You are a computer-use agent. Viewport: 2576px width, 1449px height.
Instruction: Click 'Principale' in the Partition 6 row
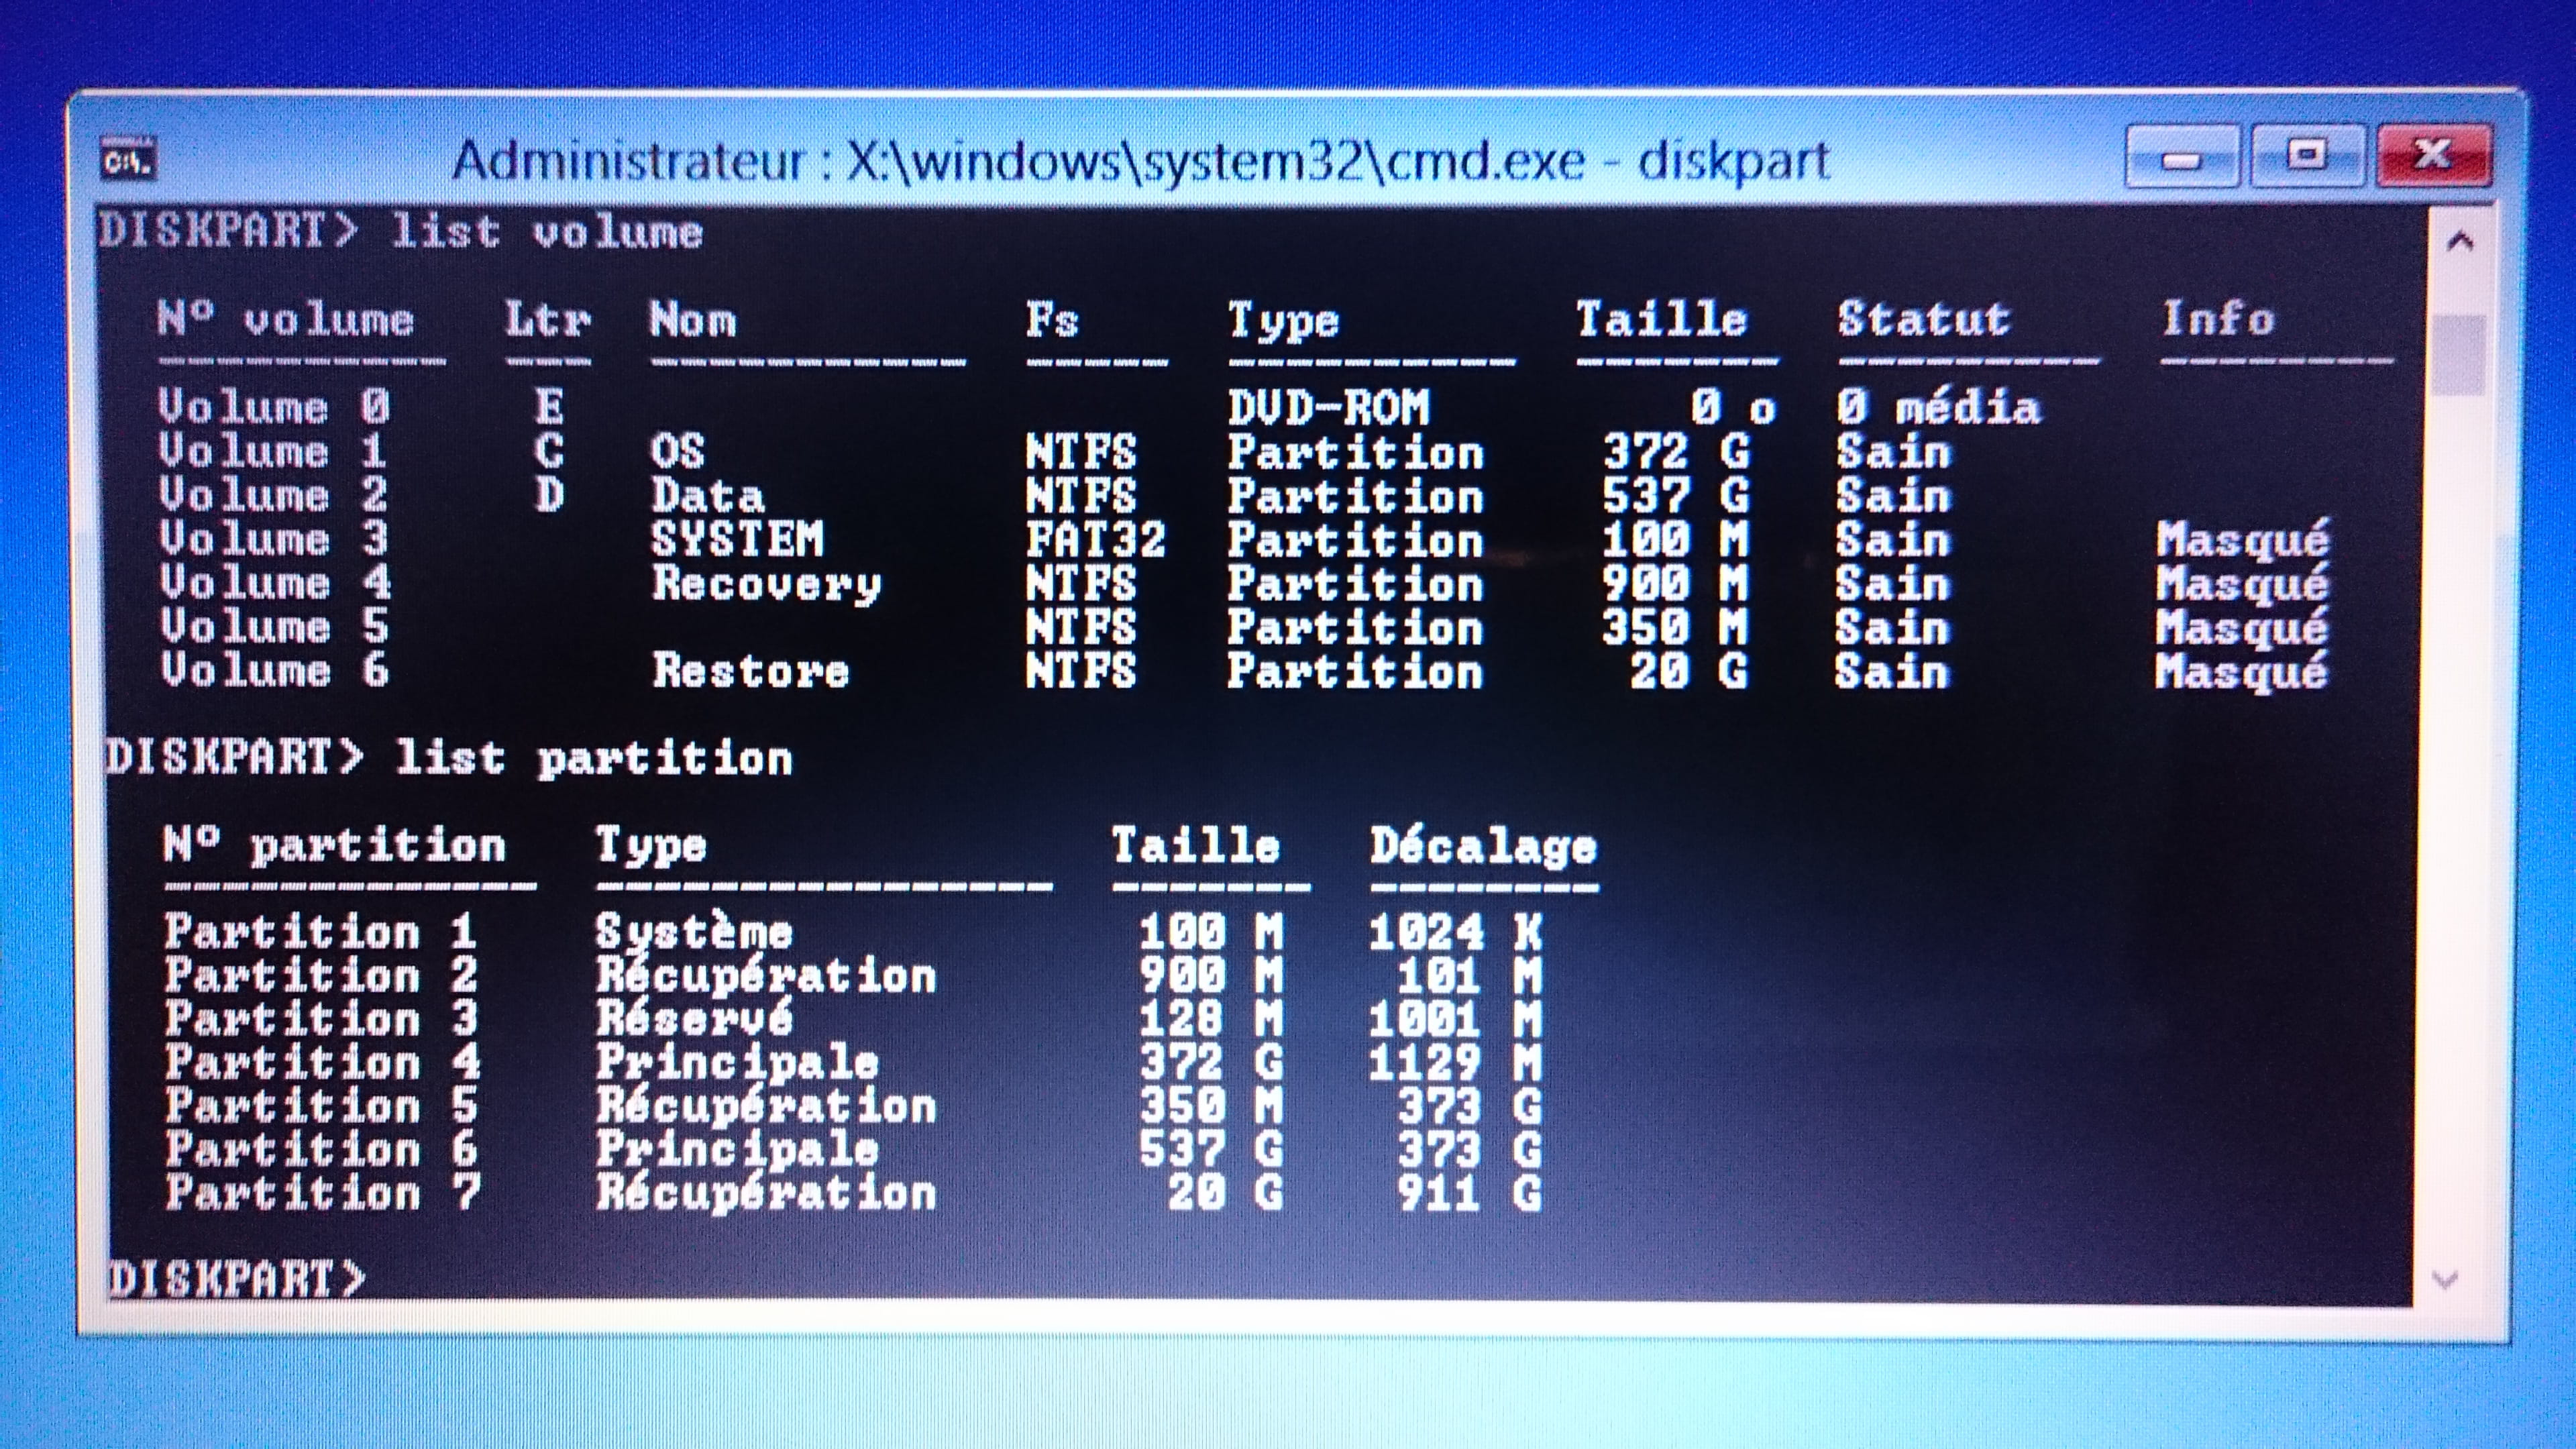pos(738,1150)
